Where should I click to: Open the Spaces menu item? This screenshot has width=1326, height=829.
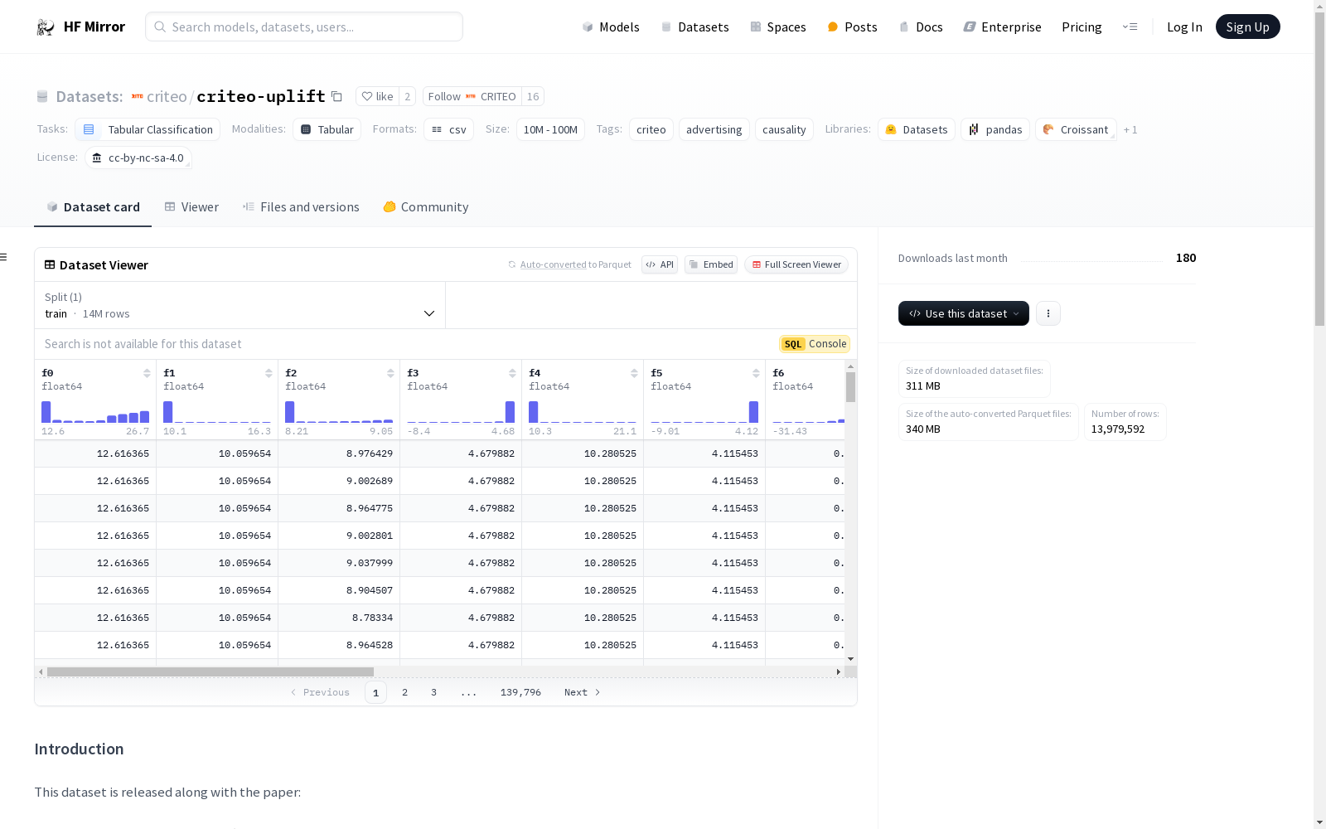click(777, 27)
